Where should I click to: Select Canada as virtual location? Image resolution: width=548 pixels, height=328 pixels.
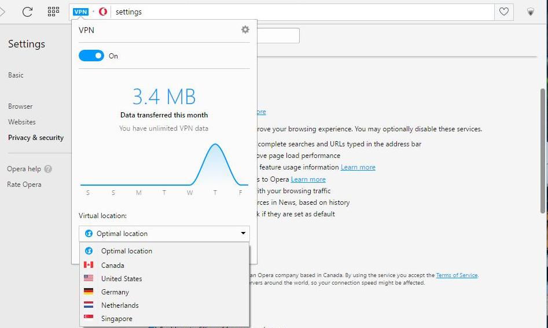click(164, 265)
